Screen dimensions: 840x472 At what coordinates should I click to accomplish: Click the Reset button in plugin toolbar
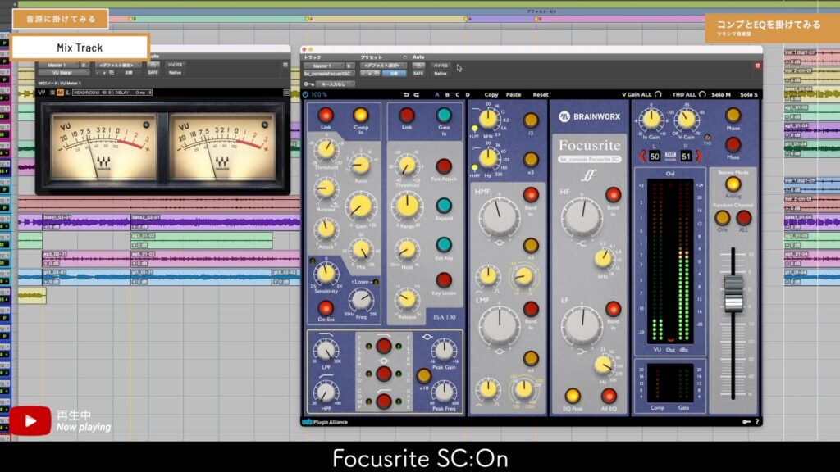click(540, 95)
